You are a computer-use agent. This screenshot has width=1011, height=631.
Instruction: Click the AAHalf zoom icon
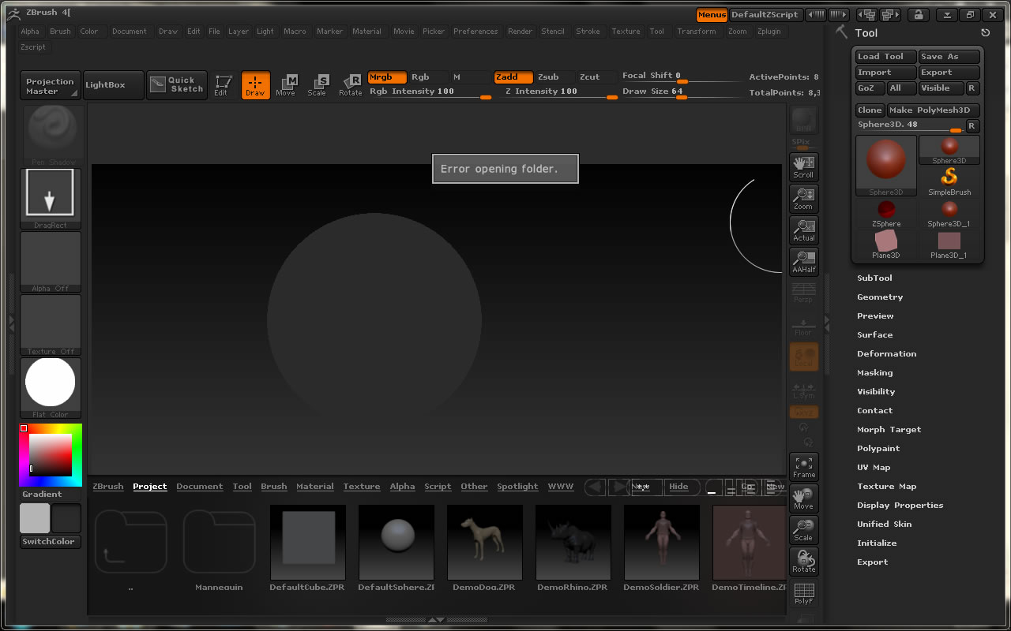point(803,262)
